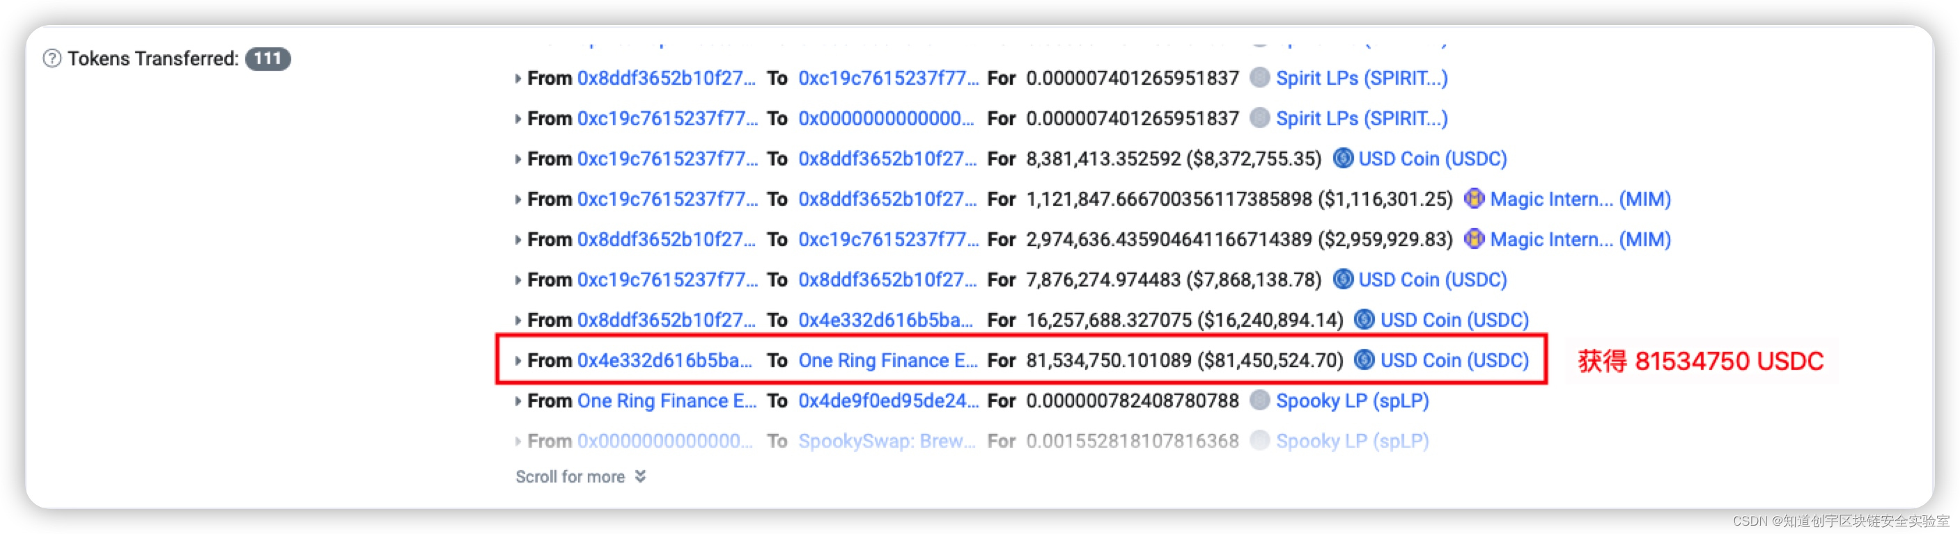The height and width of the screenshot is (534, 1960).
Task: Open the USD Coin (USDC) link in the 7,876,274.974483 row
Action: point(1433,280)
